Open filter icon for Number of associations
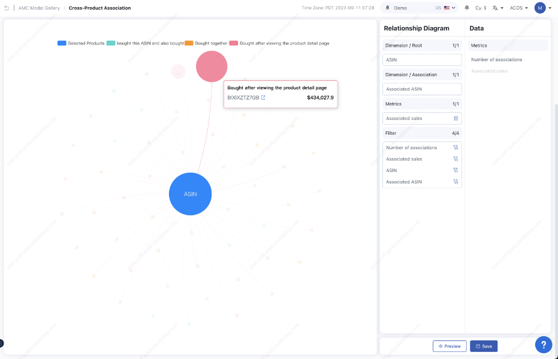Image resolution: width=558 pixels, height=359 pixels. coord(456,147)
